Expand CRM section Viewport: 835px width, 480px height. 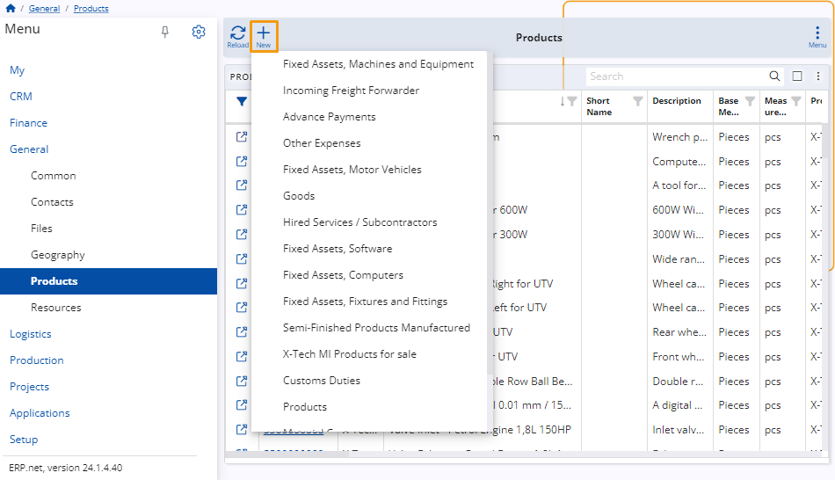(21, 97)
